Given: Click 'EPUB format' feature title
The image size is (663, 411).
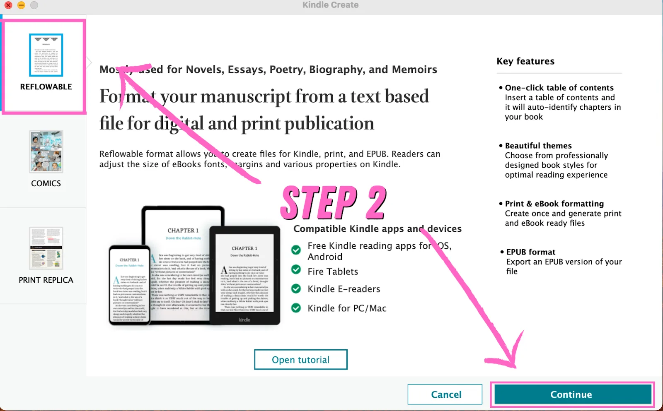Looking at the screenshot, I should pyautogui.click(x=531, y=252).
